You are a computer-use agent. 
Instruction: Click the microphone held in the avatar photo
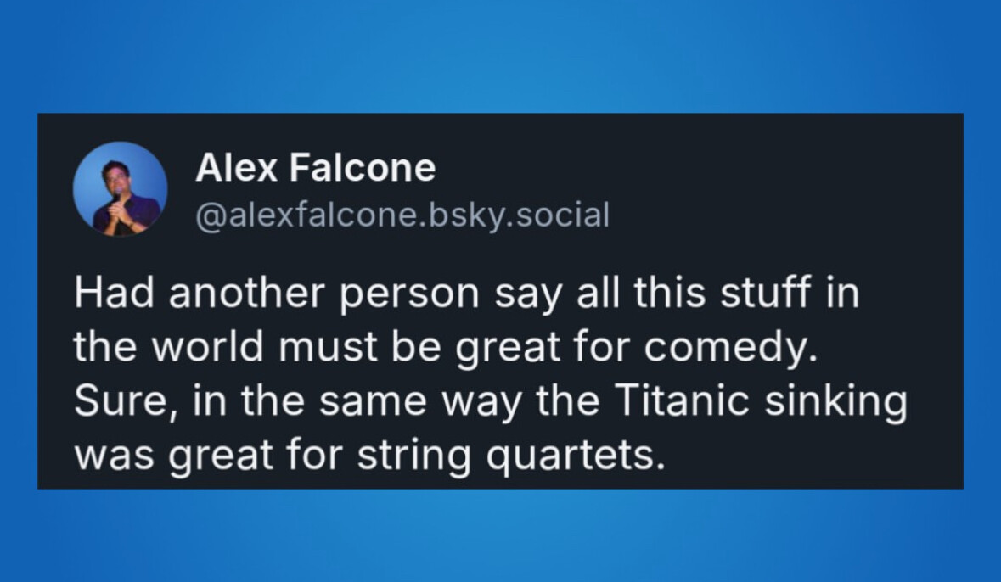pyautogui.click(x=117, y=195)
